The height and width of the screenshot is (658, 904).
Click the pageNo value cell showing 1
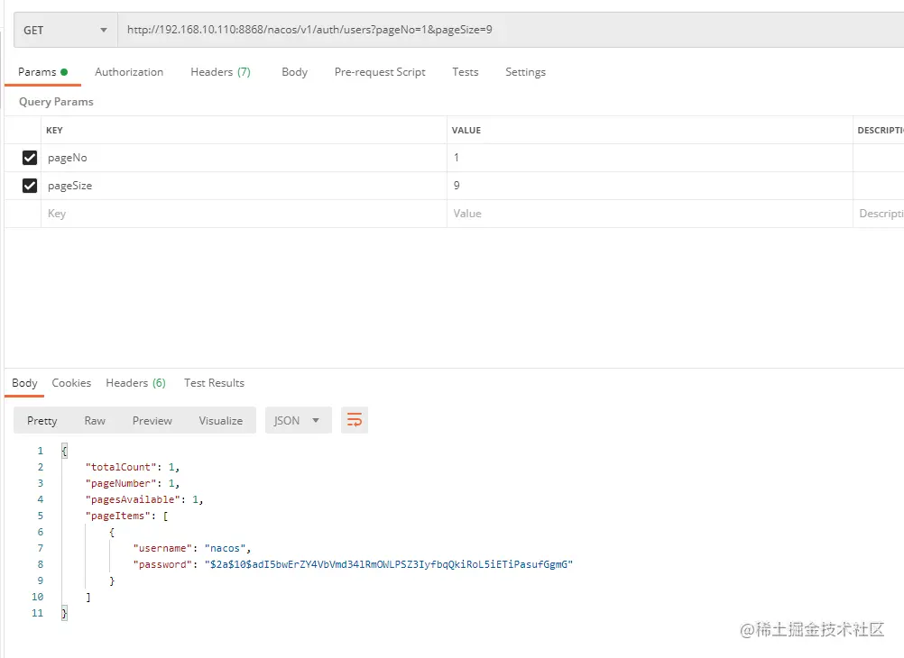[x=650, y=158]
